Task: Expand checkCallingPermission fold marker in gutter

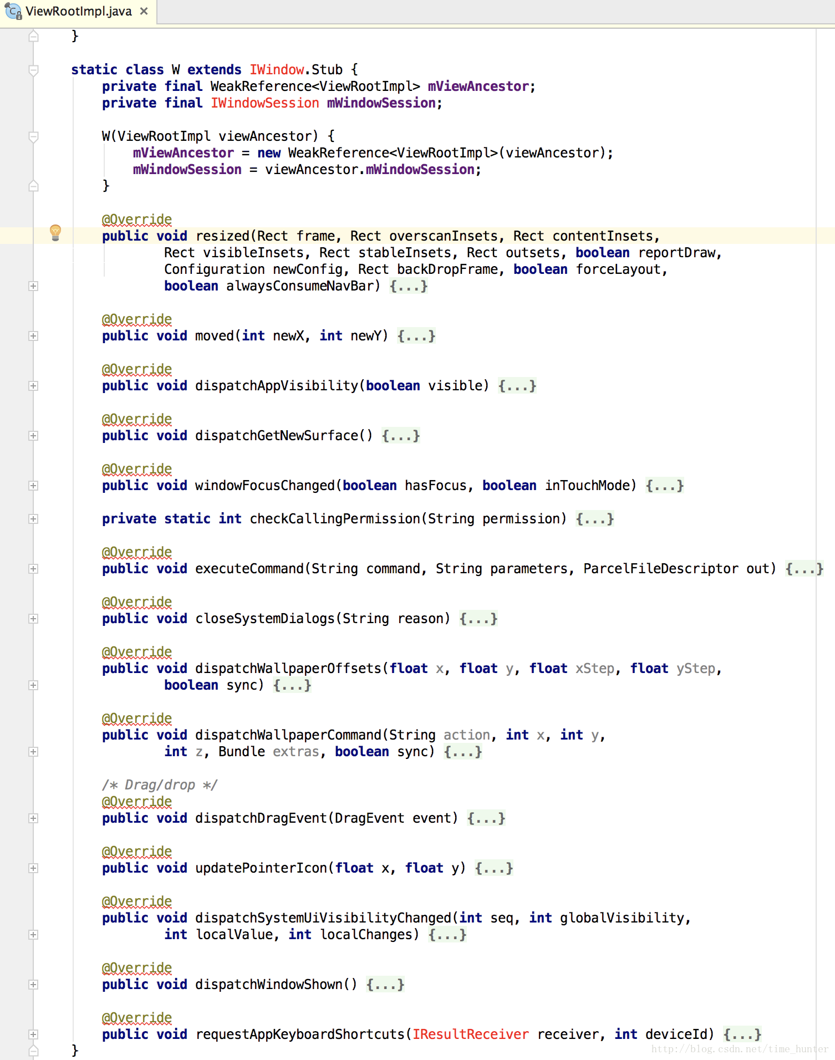Action: pos(33,519)
